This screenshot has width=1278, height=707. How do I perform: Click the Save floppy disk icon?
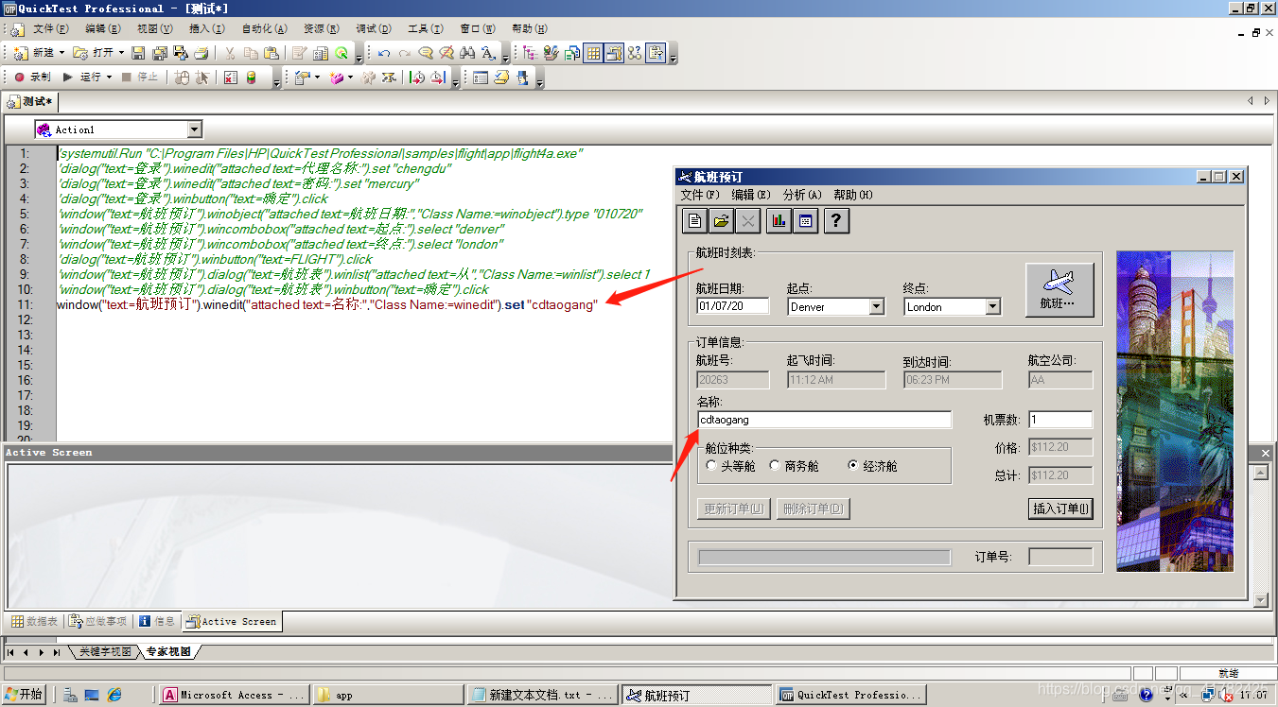click(x=138, y=53)
